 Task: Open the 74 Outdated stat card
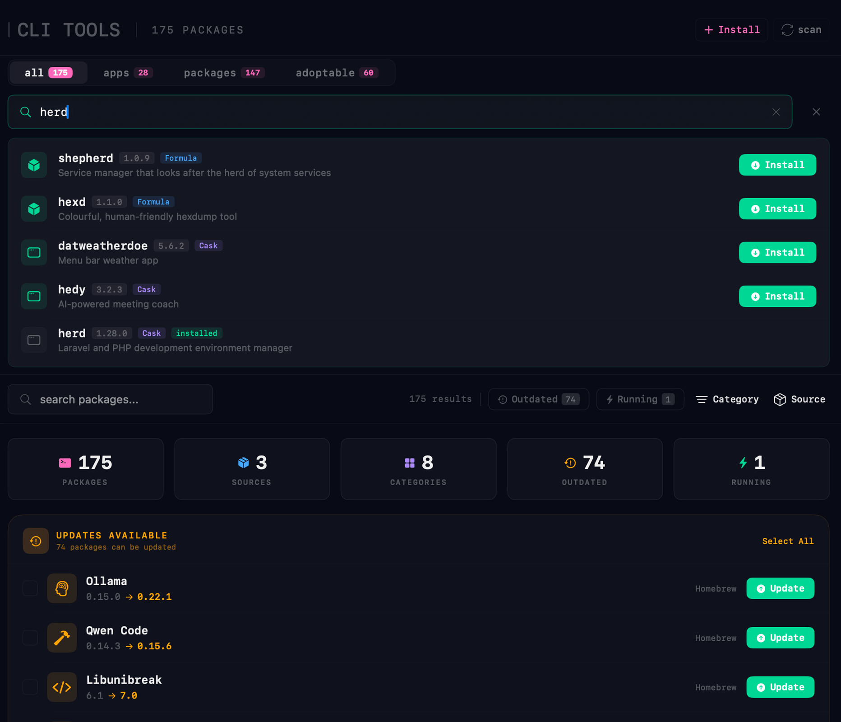585,469
